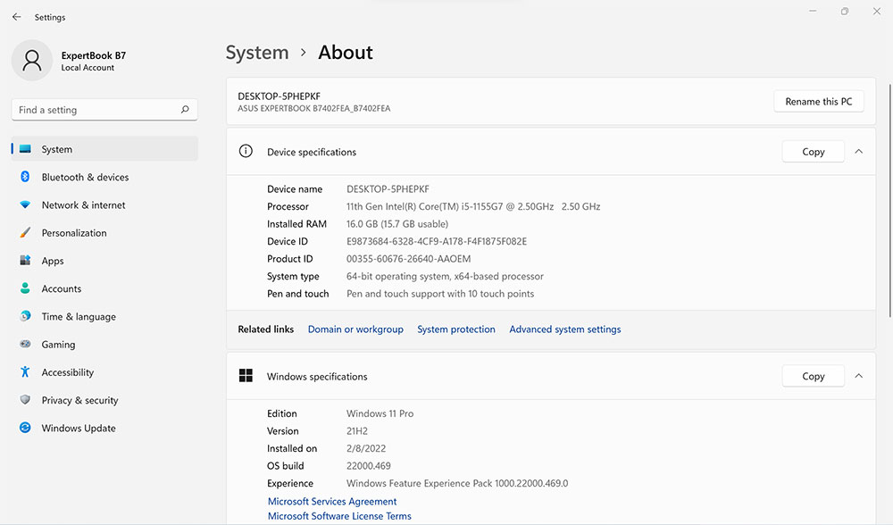Click the vertical scrollbar on the right
The width and height of the screenshot is (893, 525).
[x=889, y=200]
